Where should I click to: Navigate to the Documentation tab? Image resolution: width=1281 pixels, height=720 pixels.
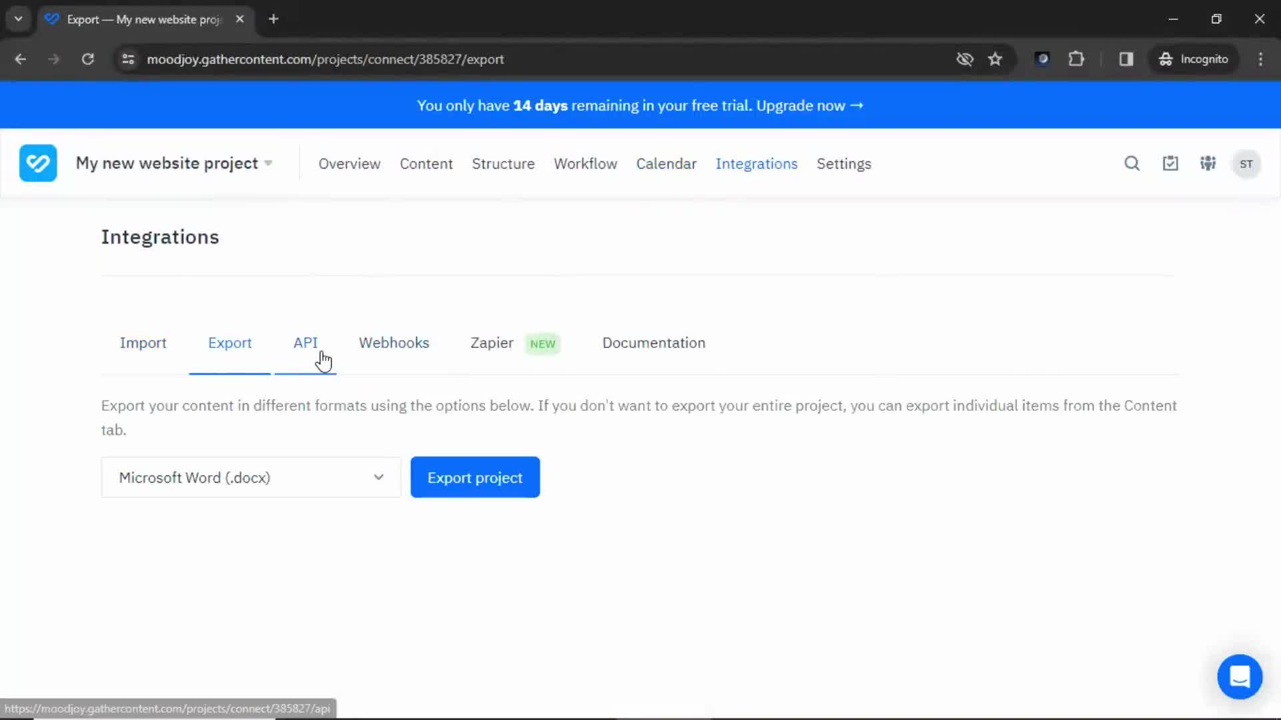click(654, 343)
